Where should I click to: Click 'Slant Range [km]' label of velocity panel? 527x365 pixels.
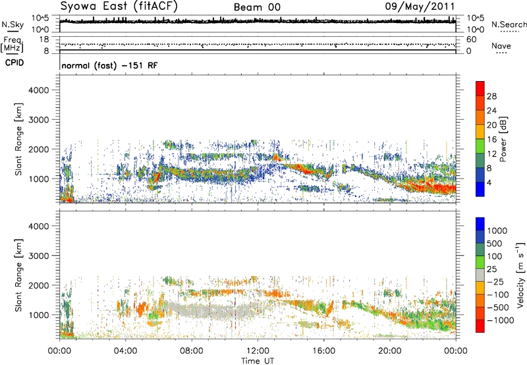click(x=18, y=275)
